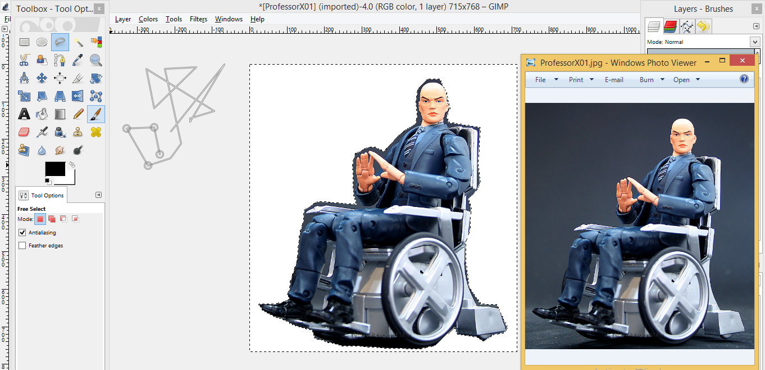Select the Text tool

24,114
